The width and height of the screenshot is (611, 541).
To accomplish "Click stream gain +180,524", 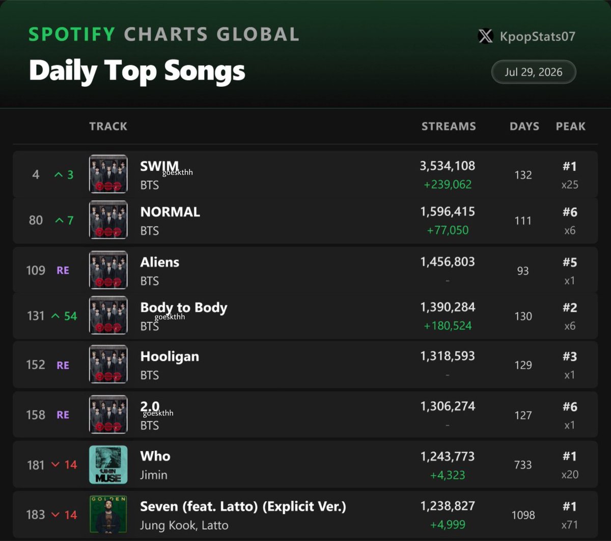I will click(x=448, y=326).
